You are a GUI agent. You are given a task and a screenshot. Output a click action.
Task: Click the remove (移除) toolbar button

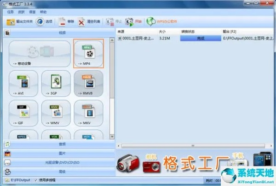[x=66, y=22]
